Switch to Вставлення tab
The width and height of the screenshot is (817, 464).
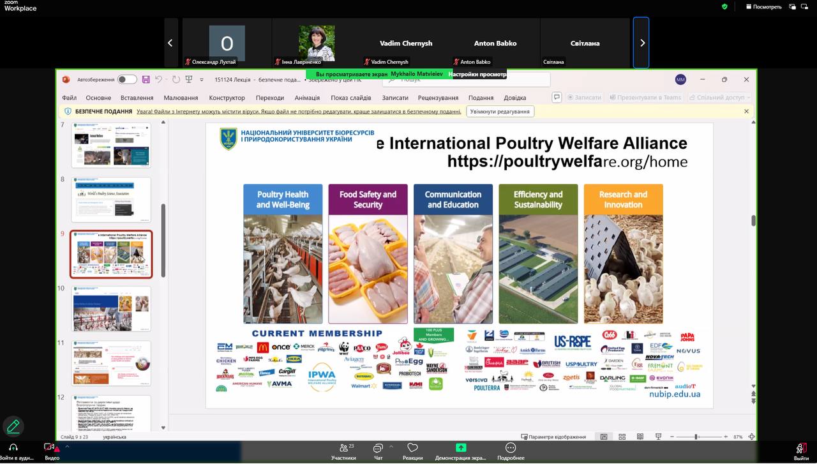pos(137,98)
